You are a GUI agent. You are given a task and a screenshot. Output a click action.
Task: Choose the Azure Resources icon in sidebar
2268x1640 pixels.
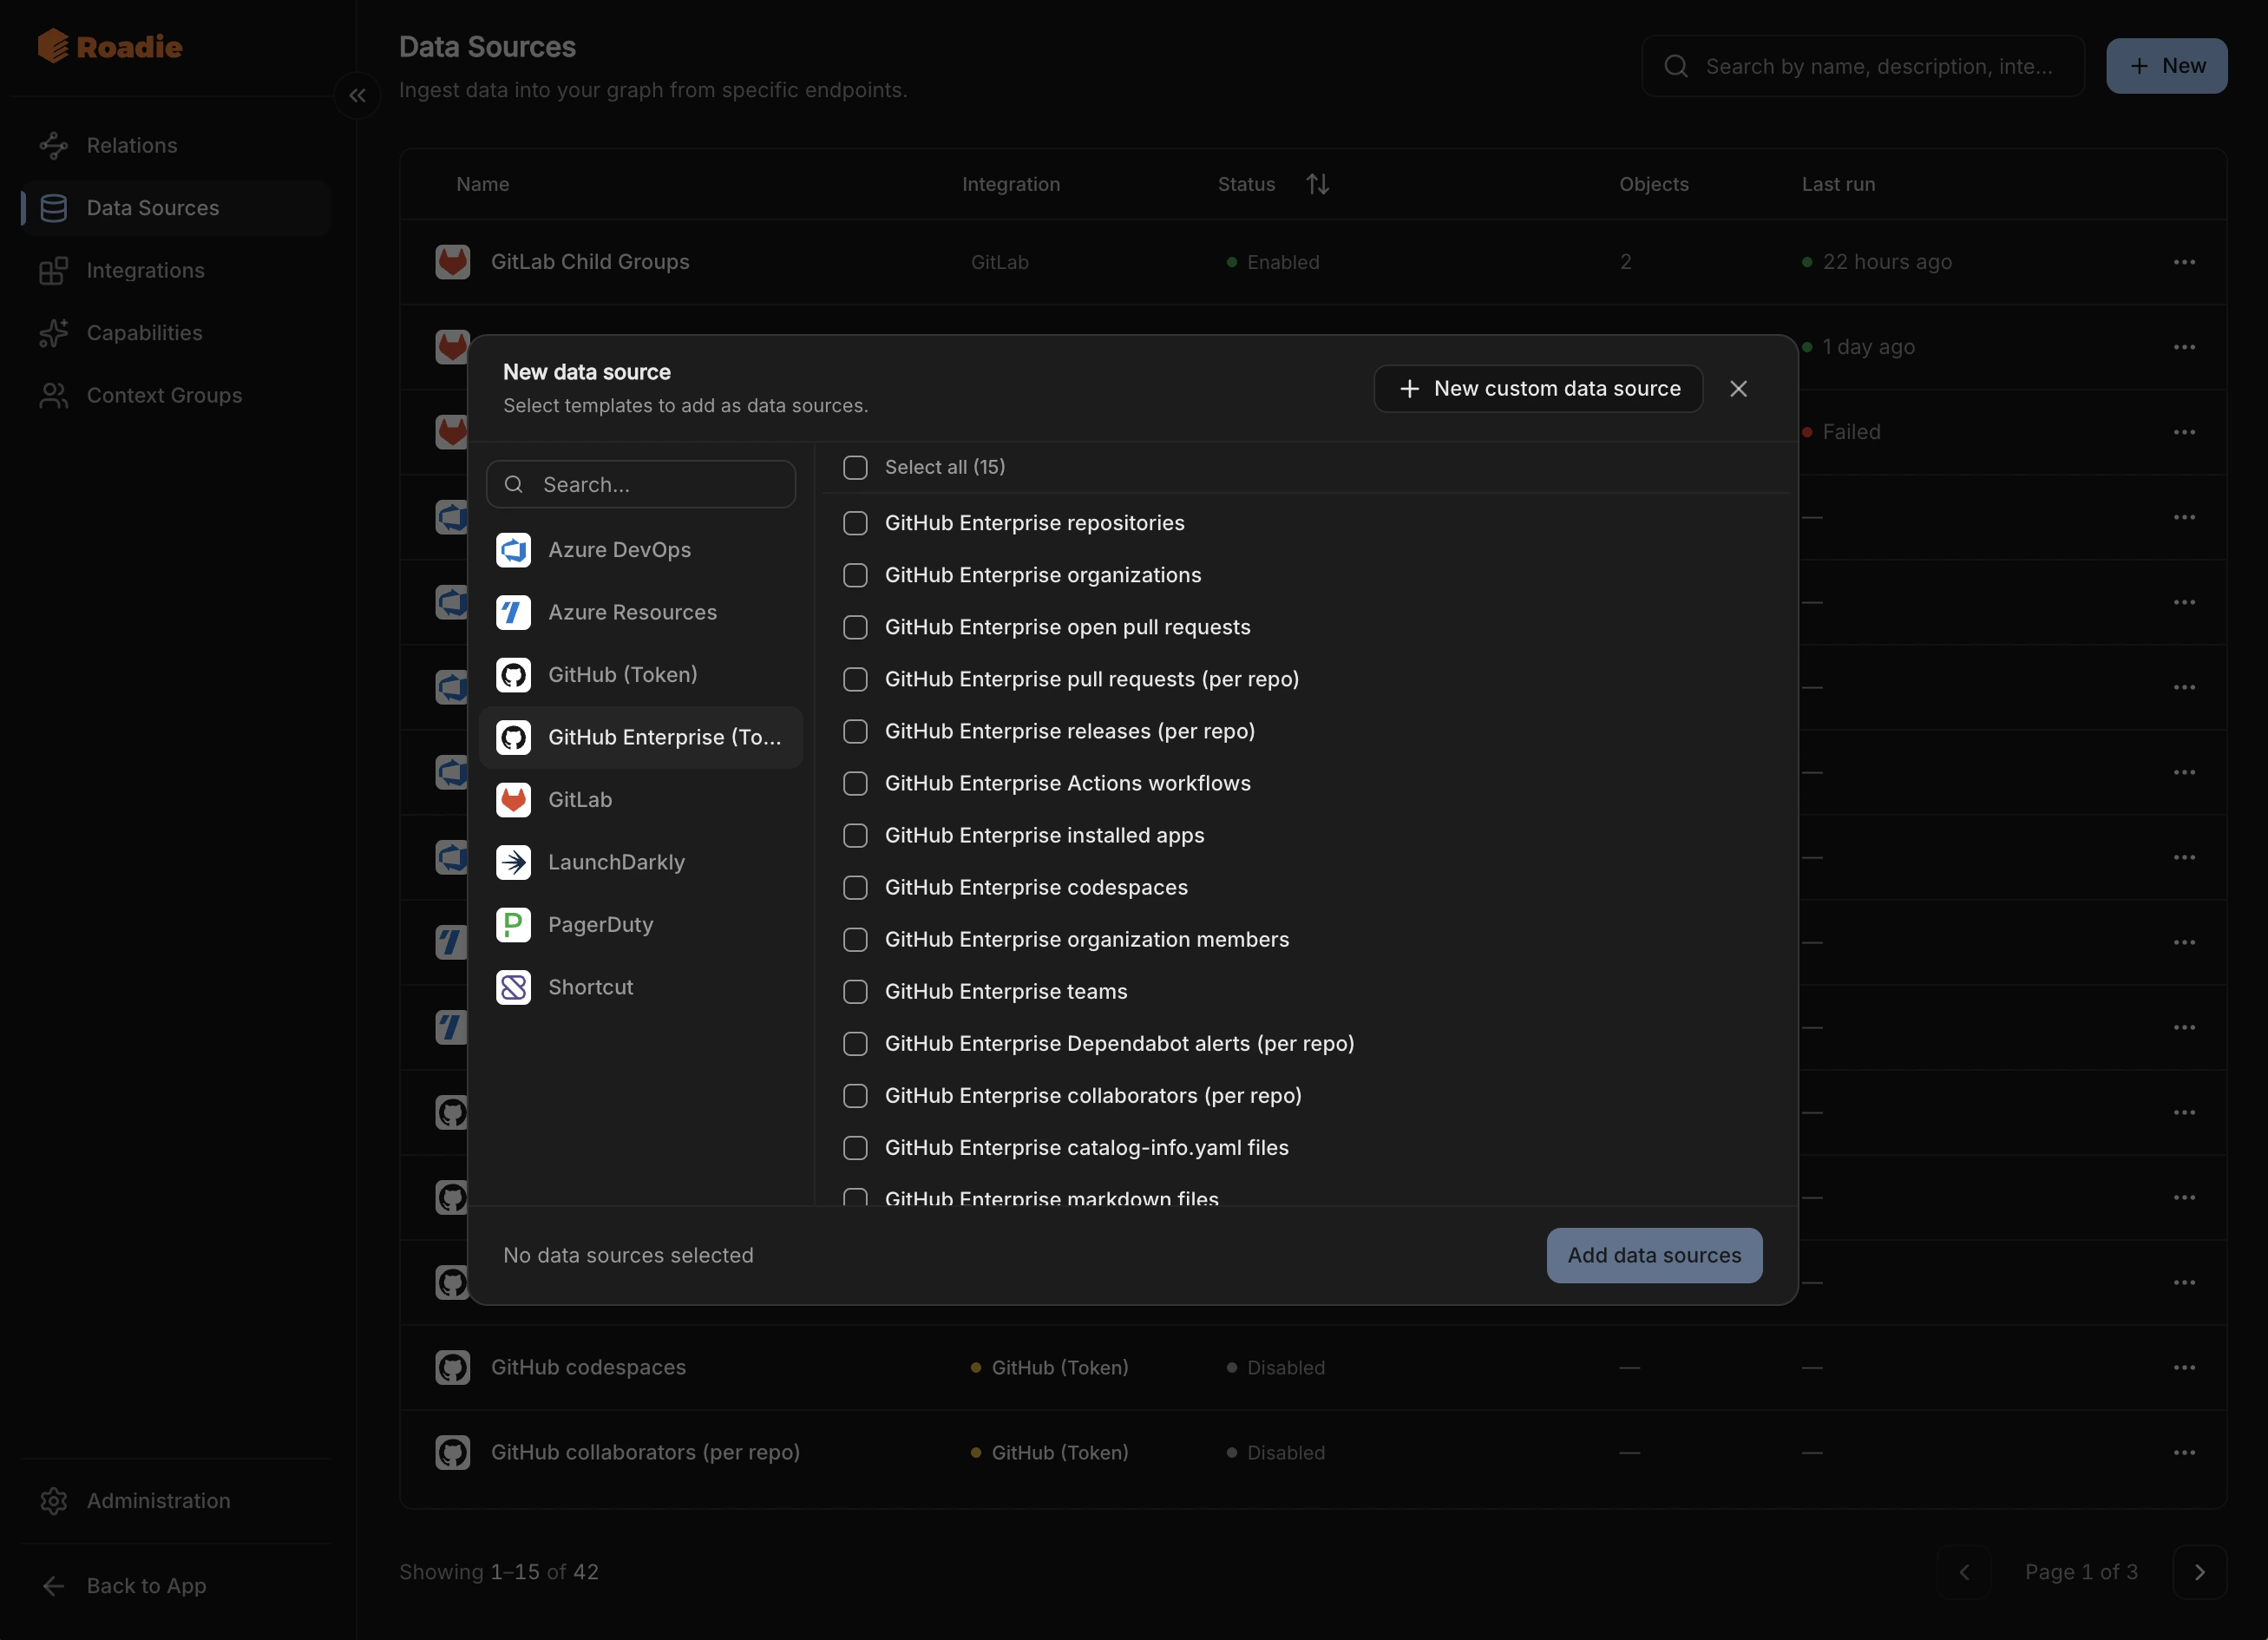click(x=513, y=612)
